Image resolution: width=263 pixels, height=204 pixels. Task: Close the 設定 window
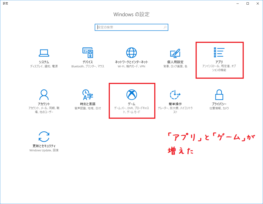(258, 4)
